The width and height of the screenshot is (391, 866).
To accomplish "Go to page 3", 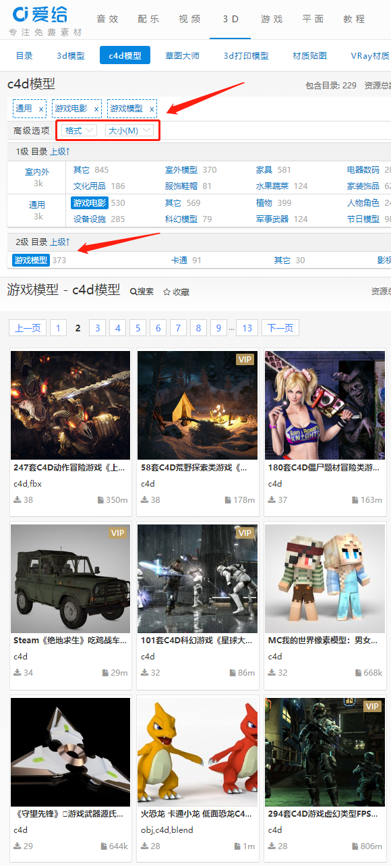I will [98, 328].
